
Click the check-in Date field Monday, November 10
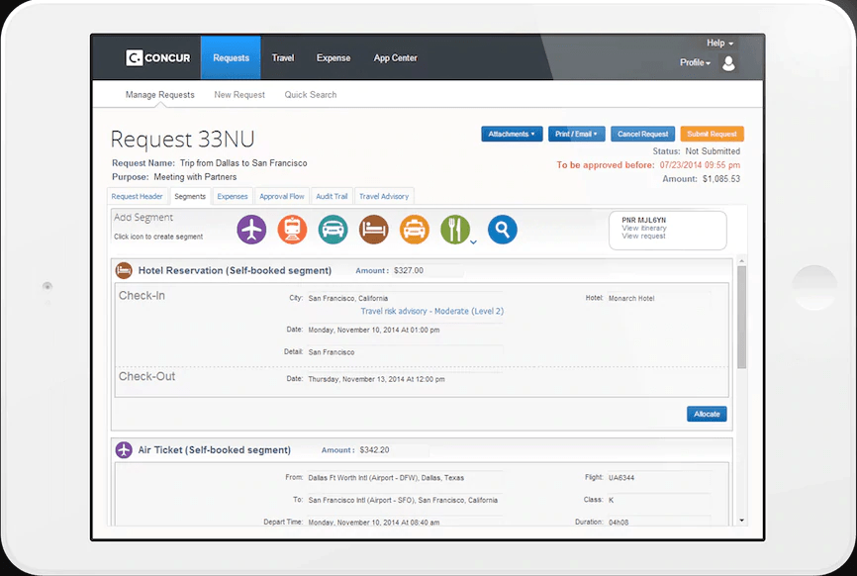point(405,331)
